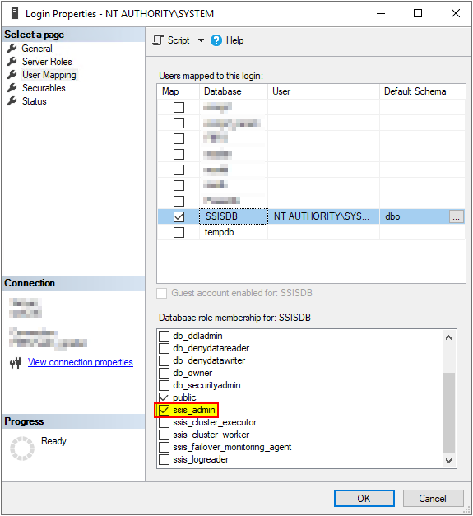Toggle db_denydatawriter role checkbox
This screenshot has height=516, width=473.
click(165, 361)
